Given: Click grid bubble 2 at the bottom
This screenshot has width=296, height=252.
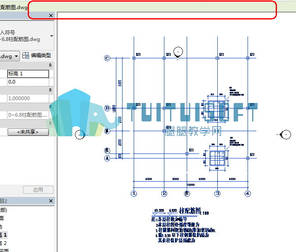Looking at the screenshot, I should [164, 194].
